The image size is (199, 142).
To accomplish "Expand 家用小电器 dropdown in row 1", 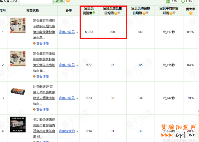I will [77, 32].
